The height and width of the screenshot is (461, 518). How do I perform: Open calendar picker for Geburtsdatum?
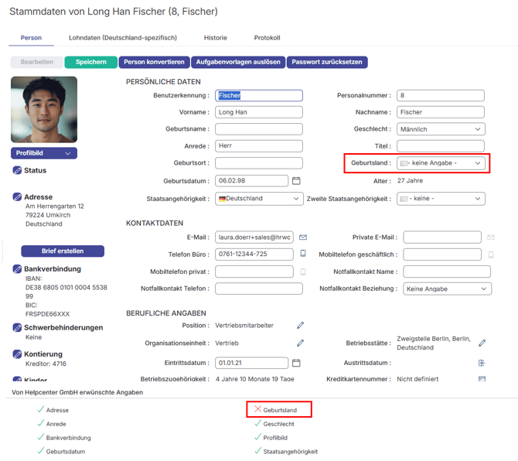pos(296,181)
